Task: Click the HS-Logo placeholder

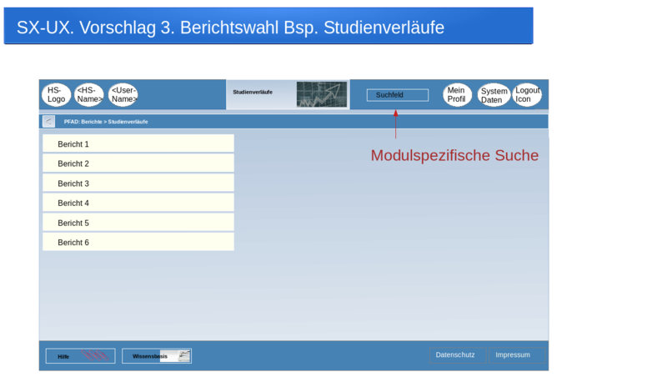Action: click(x=56, y=95)
